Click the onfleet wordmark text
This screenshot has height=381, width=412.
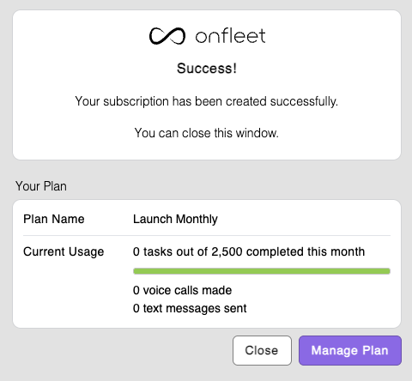click(230, 36)
